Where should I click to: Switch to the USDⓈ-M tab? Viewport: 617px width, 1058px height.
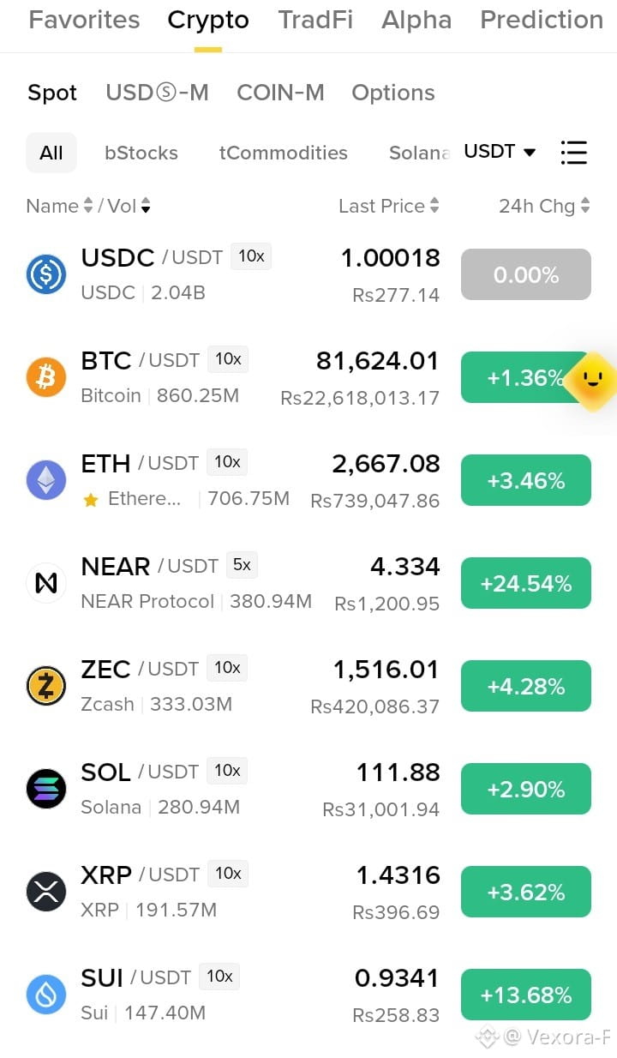[x=157, y=93]
